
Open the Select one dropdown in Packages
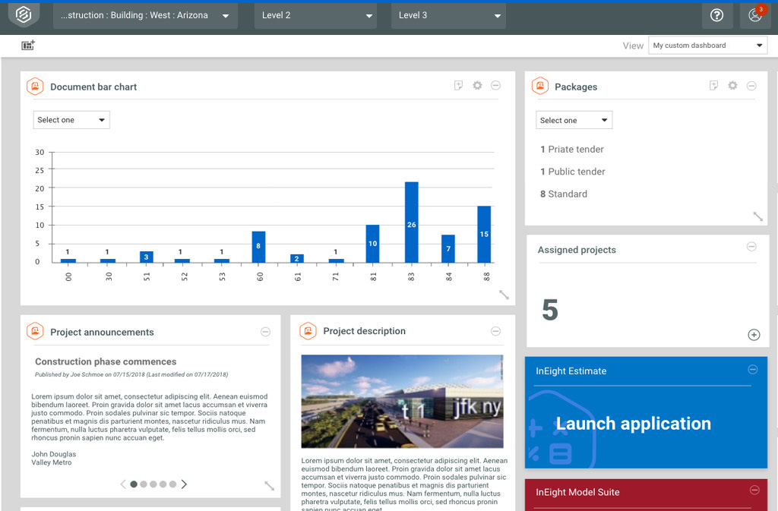tap(574, 119)
